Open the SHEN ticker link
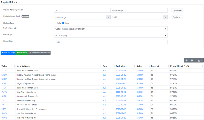The width and height of the screenshot is (204, 120). (4, 96)
